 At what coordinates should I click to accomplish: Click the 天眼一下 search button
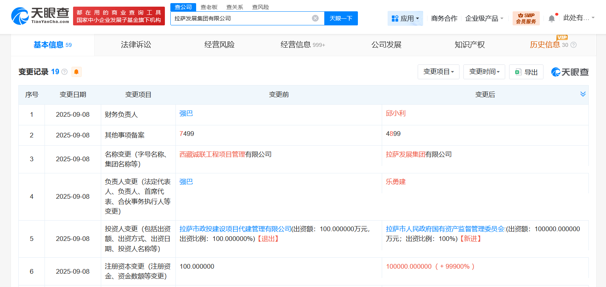(341, 18)
